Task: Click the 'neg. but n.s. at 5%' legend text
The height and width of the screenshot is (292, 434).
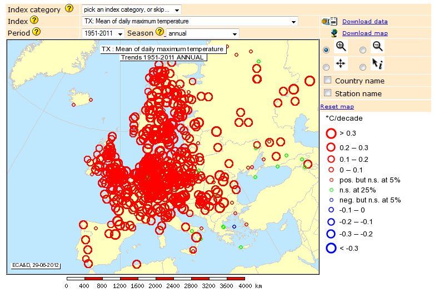Action: coord(370,200)
